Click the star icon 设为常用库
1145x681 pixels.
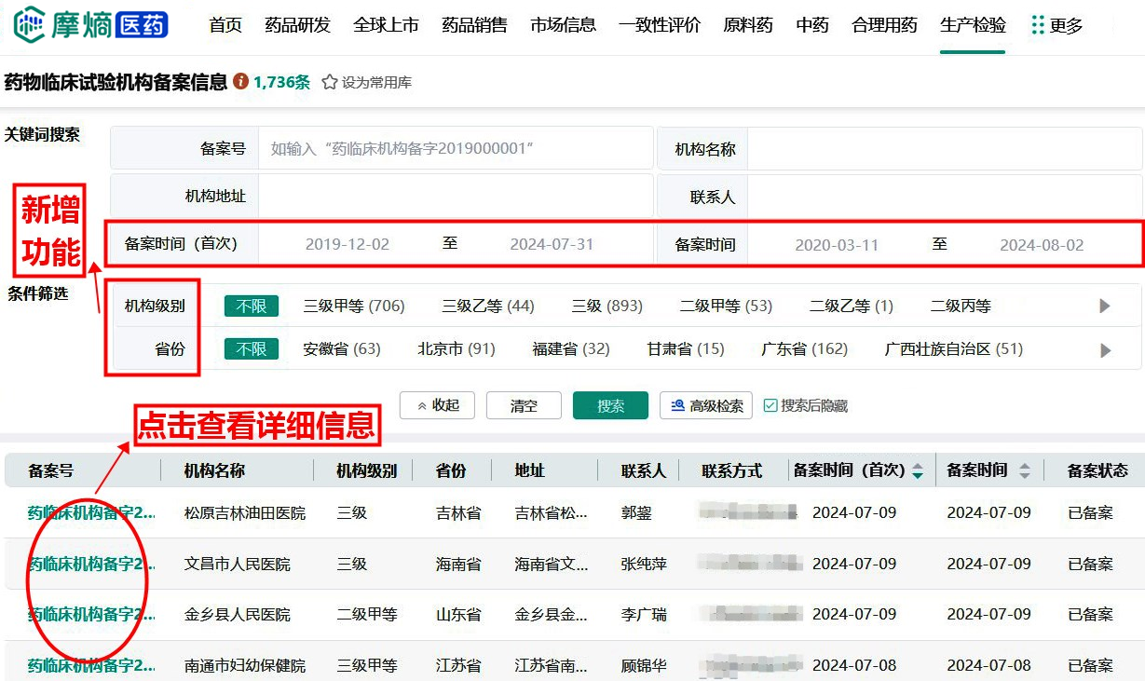click(x=330, y=82)
